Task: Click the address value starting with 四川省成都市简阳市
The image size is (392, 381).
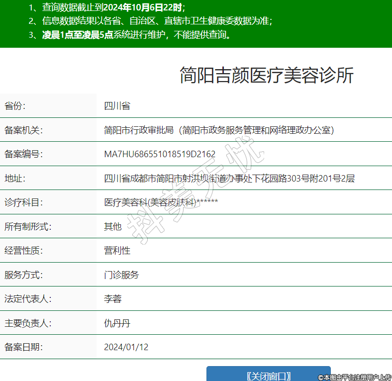Action: coord(229,179)
